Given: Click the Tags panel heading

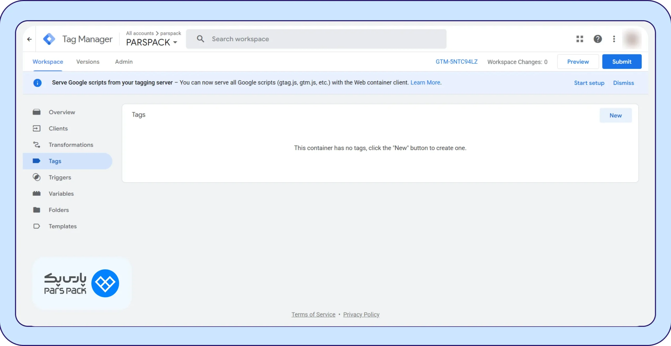Looking at the screenshot, I should [x=138, y=115].
